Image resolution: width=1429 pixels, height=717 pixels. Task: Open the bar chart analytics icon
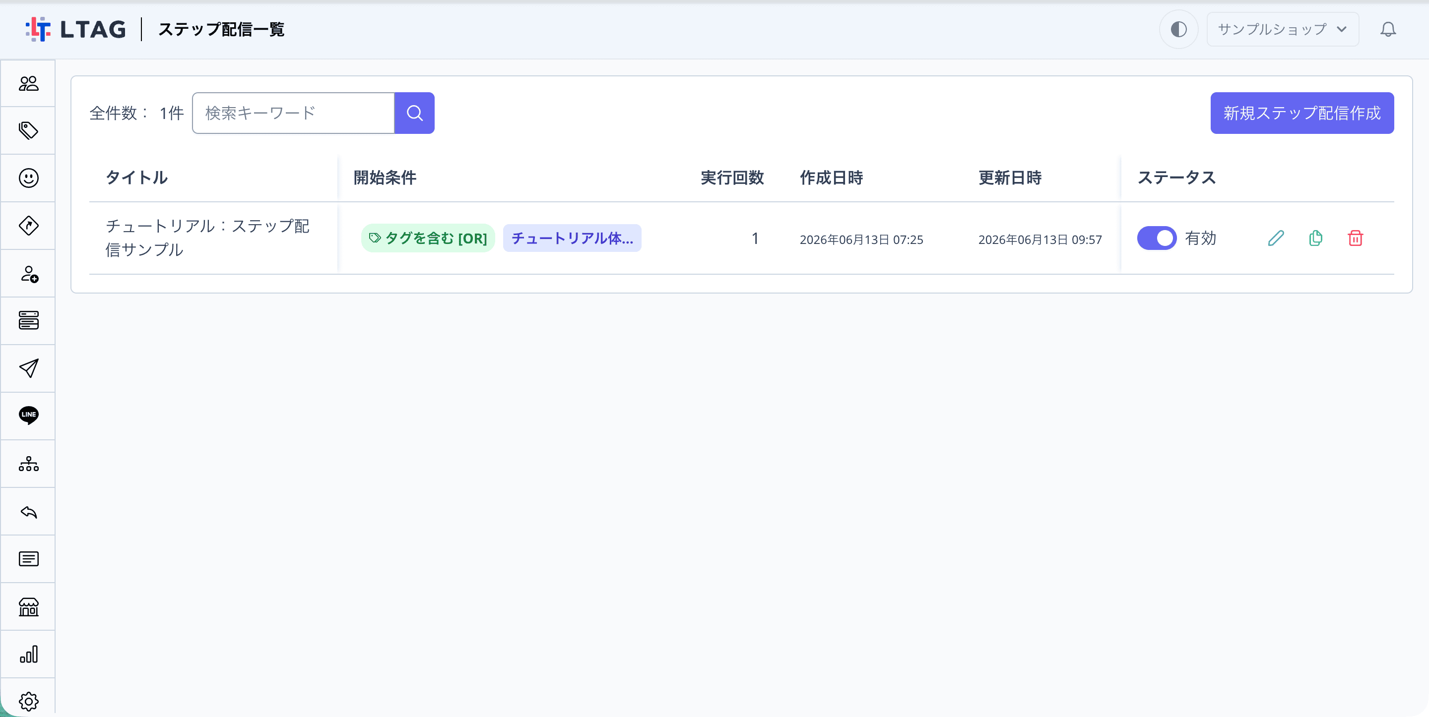(28, 655)
